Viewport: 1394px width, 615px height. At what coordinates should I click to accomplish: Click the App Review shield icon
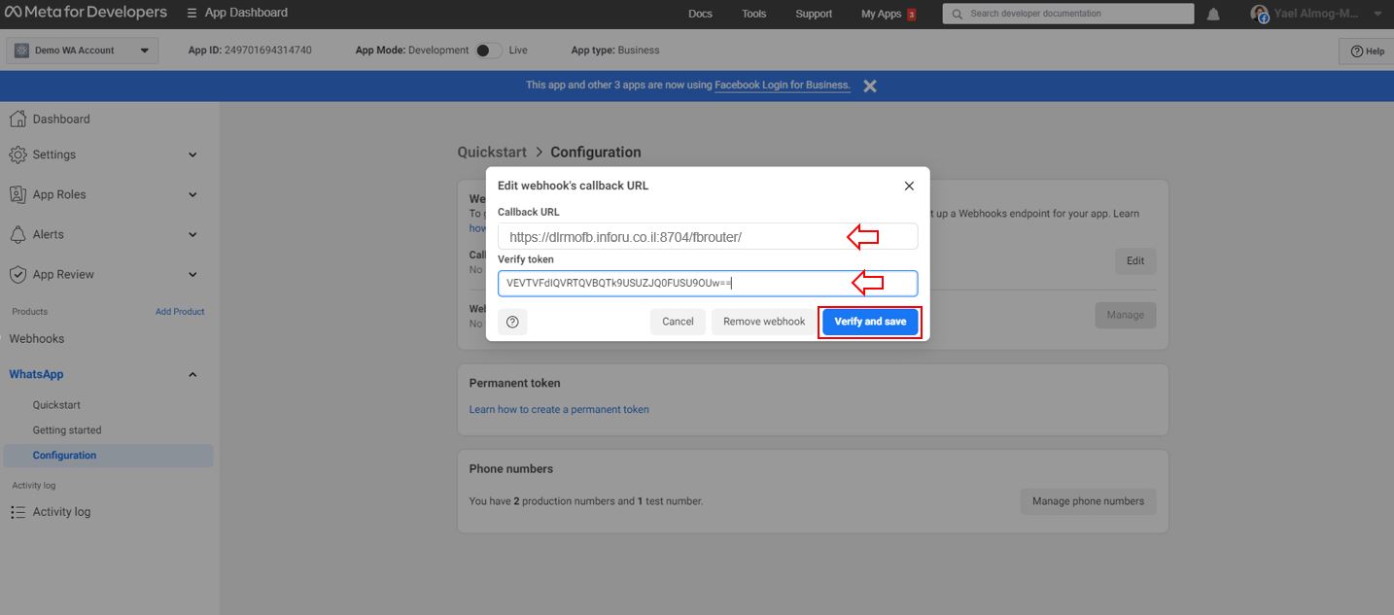17,274
